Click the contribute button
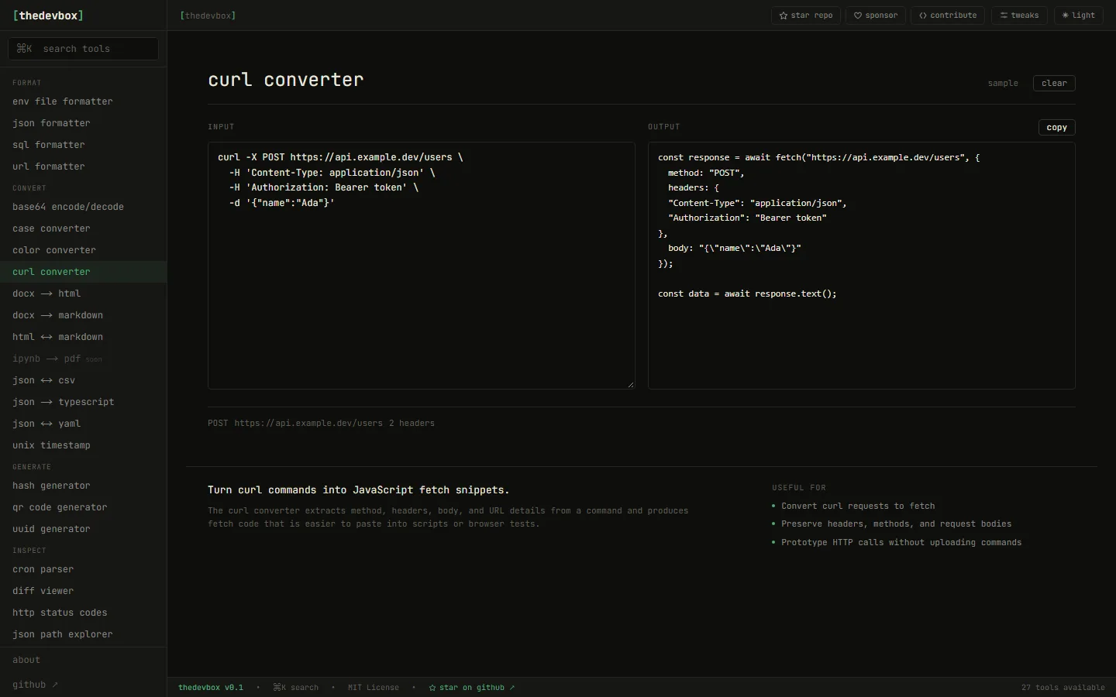 948,15
